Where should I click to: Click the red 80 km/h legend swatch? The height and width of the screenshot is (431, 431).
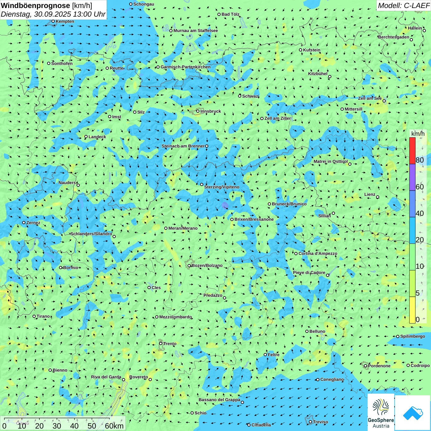click(x=412, y=151)
